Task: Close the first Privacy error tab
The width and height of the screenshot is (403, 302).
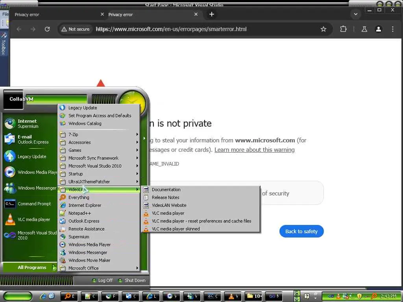Action: point(102,14)
